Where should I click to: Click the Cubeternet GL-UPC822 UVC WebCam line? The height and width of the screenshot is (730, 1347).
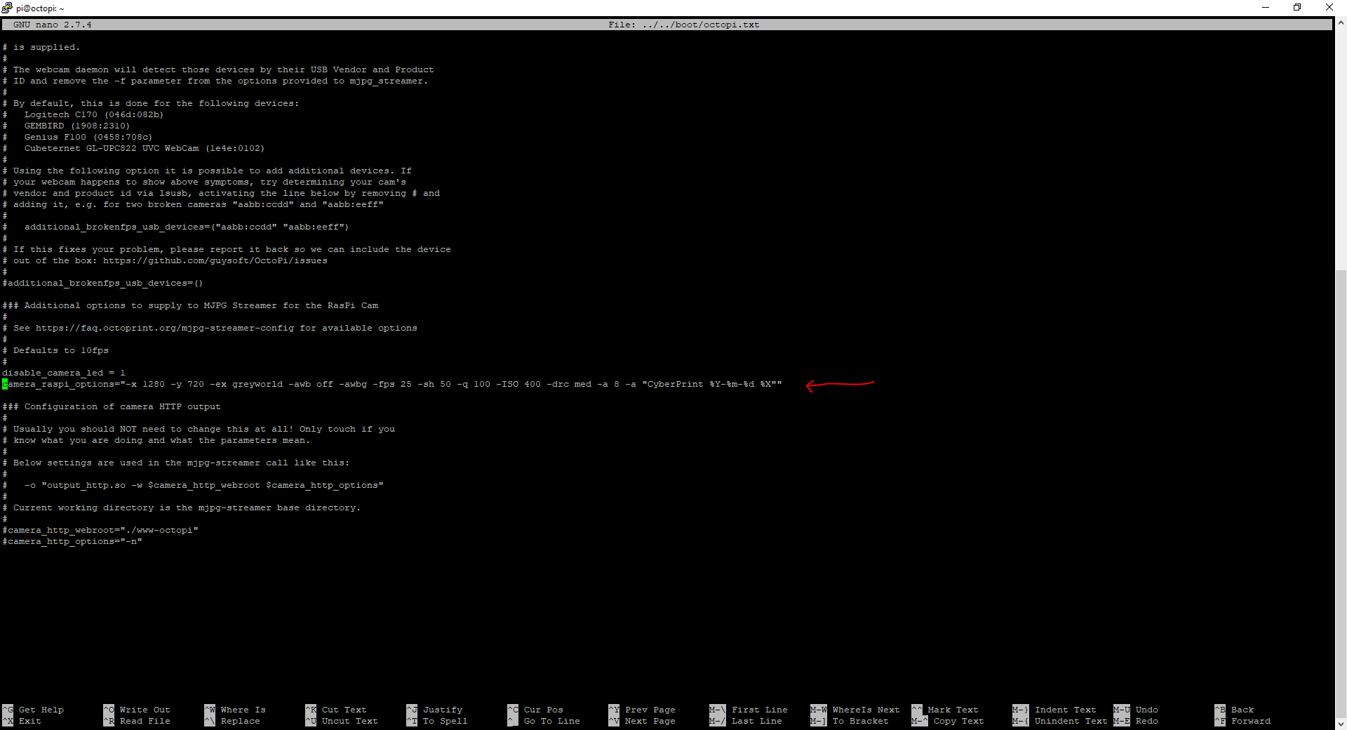[145, 148]
